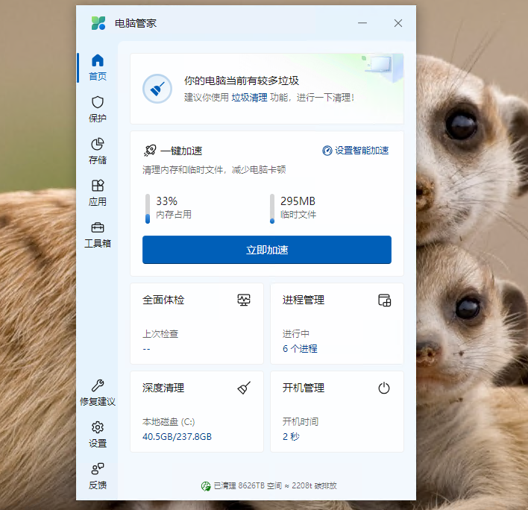528x510 pixels.
Task: Click the 33% 内存占用 memory usage bar
Action: 148,208
